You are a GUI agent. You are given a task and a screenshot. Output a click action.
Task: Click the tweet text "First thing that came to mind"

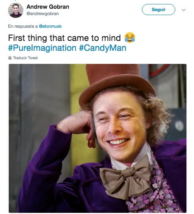[x=64, y=38]
